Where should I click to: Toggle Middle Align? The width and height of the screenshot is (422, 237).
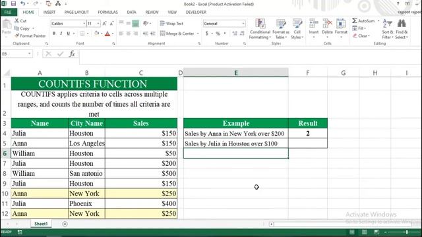129,24
